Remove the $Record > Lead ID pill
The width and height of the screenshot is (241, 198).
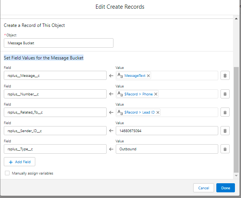click(x=158, y=112)
